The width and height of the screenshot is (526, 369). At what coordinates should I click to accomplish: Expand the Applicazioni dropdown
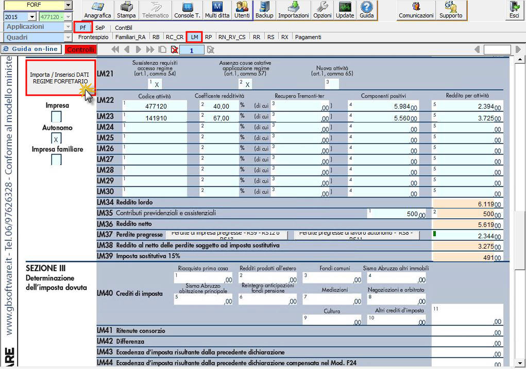pos(69,26)
